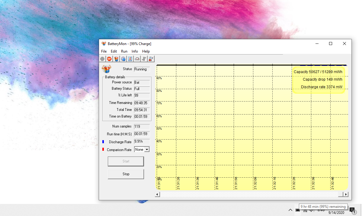Click the 'Capacity 50627 / 51289 mWh' text
Viewport: 362px width, 216px height.
(x=318, y=72)
